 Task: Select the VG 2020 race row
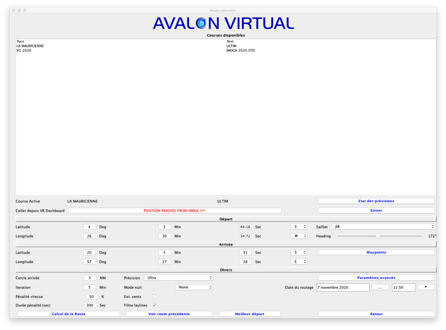tap(226, 50)
